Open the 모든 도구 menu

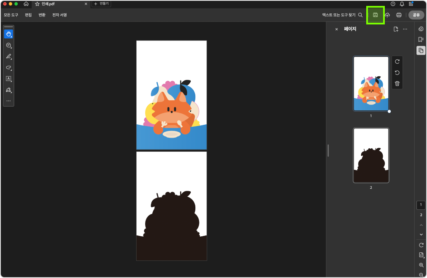click(11, 15)
